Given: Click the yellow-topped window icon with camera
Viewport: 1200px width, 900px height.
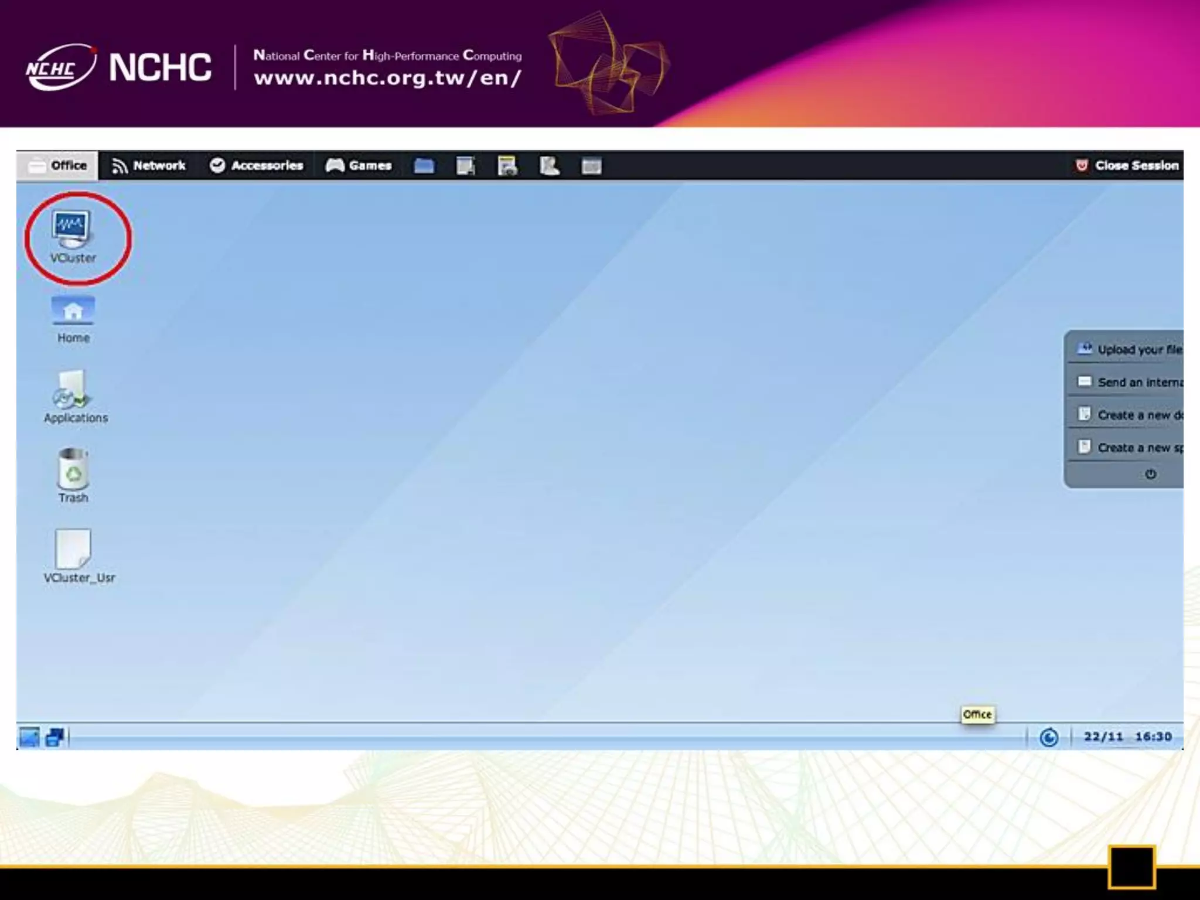Looking at the screenshot, I should point(507,166).
